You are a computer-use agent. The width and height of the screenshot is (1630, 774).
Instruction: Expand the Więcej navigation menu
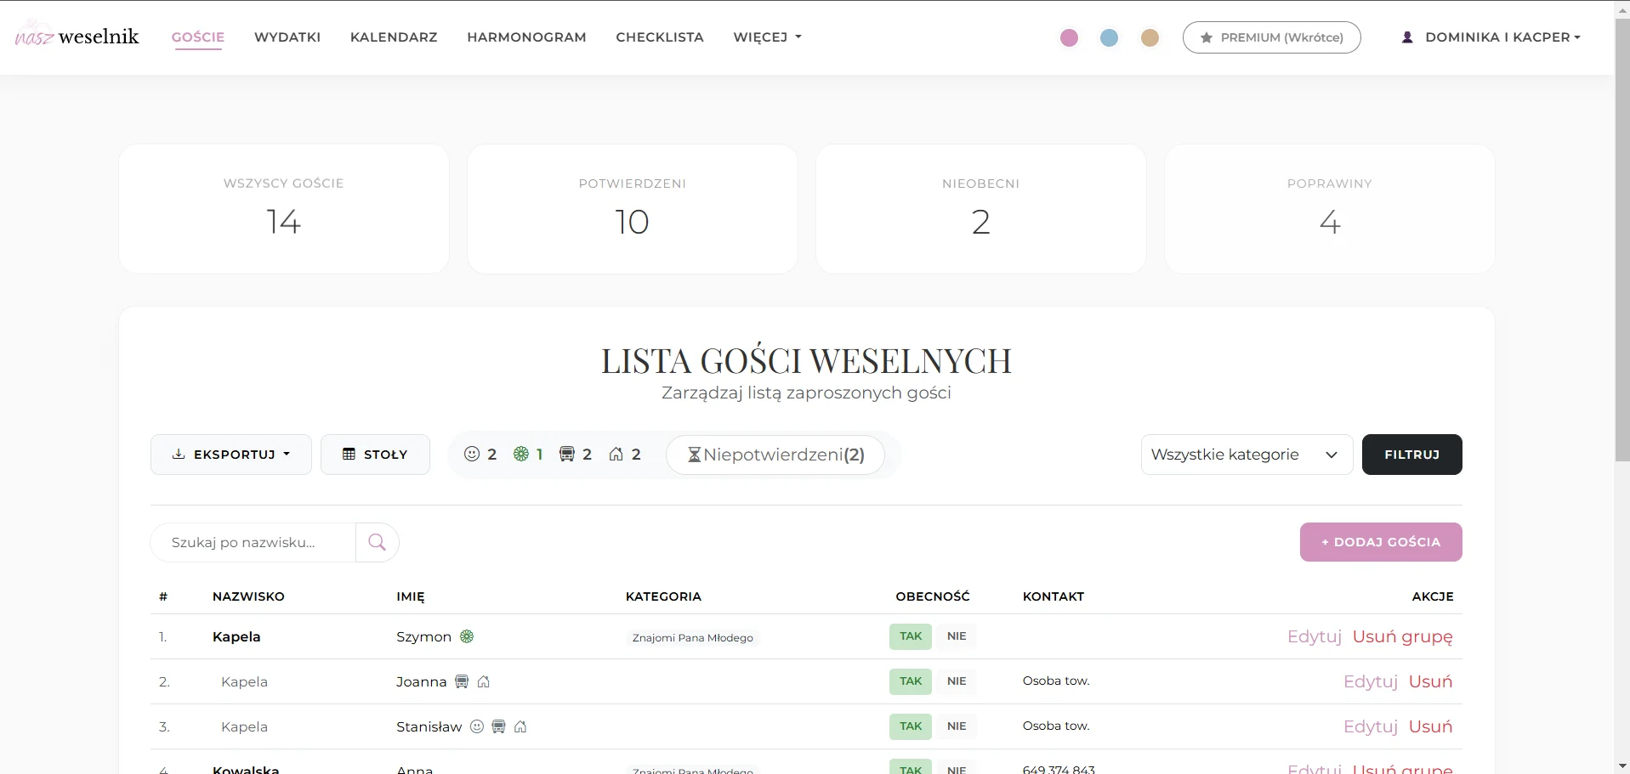(767, 37)
